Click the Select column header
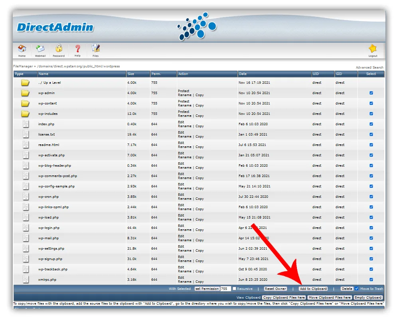This screenshot has height=319, width=399. pyautogui.click(x=371, y=74)
